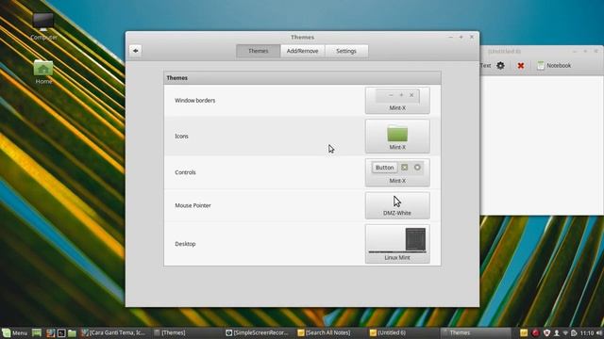Open the volume speaker tray icon
604x339 pixels.
tap(599, 332)
